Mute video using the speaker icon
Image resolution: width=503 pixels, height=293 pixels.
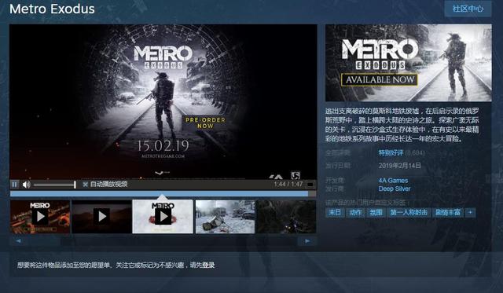coord(26,185)
